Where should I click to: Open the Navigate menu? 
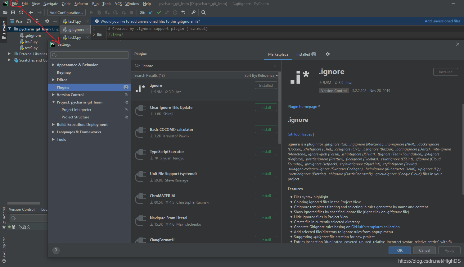coord(51,4)
